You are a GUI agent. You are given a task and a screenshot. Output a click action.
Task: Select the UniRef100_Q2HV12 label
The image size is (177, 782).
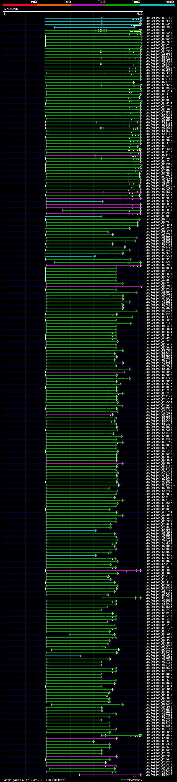tap(159, 265)
